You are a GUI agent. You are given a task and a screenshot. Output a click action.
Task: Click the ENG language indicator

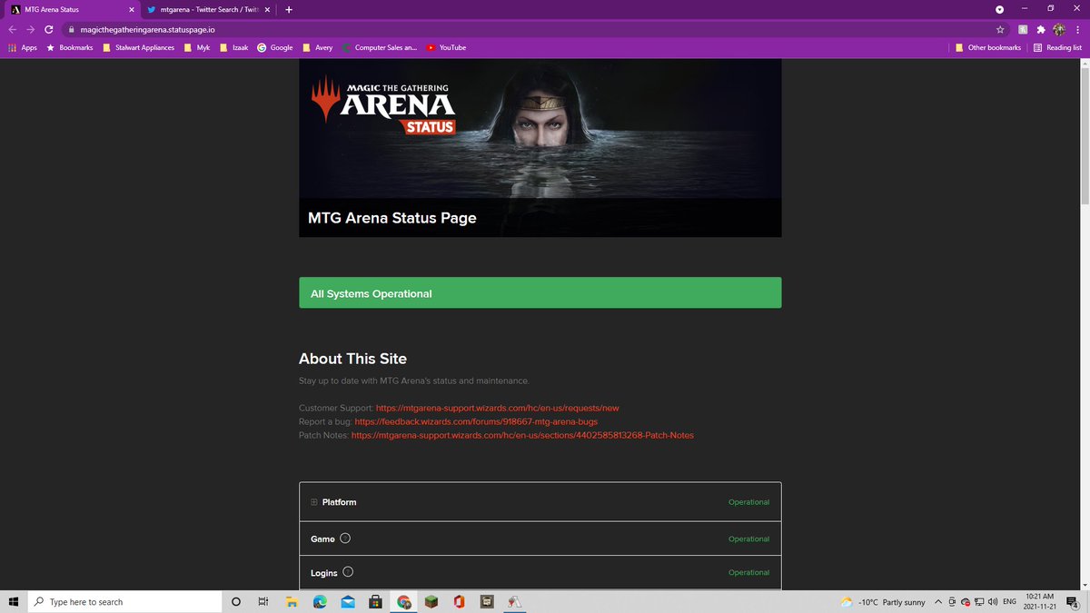point(1009,602)
